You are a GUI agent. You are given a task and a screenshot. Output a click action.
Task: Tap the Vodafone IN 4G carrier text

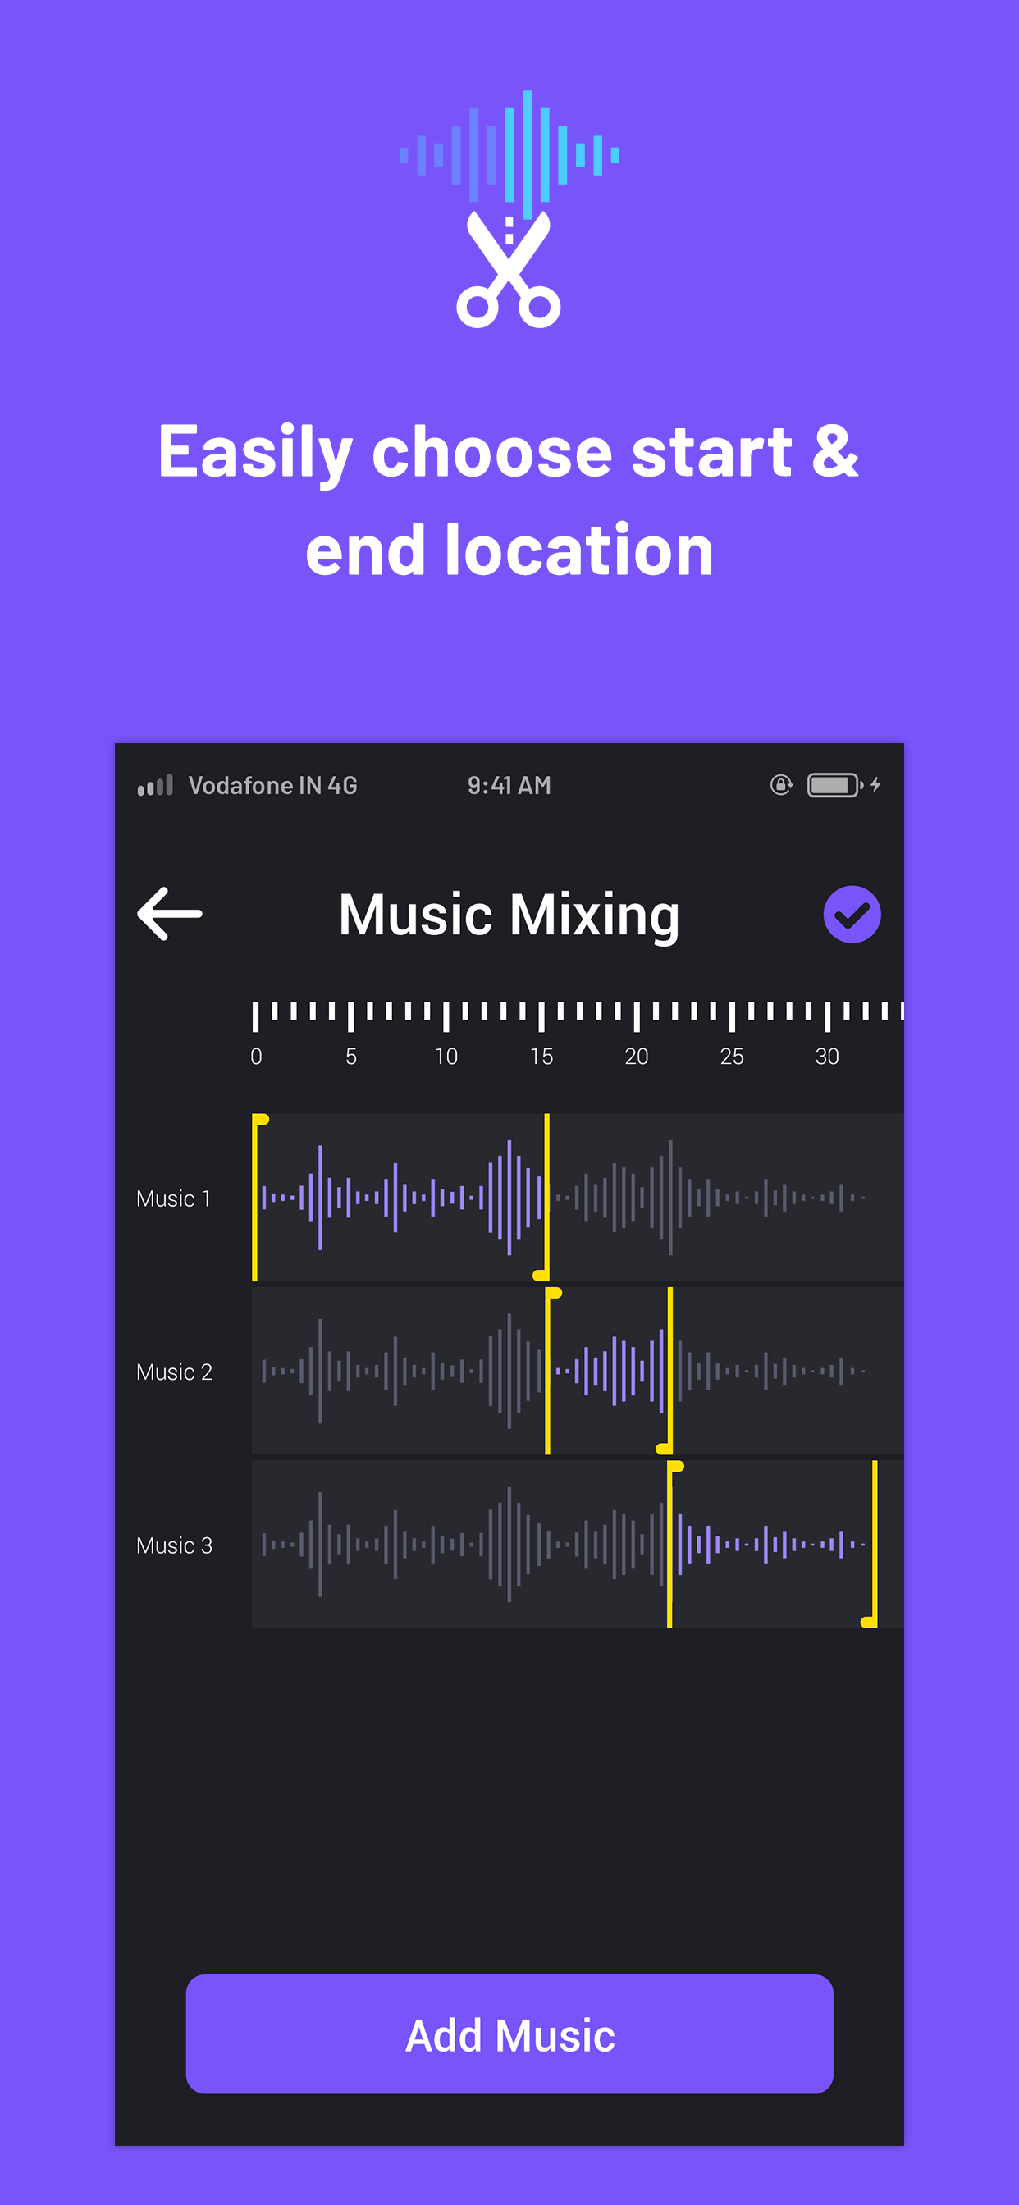272,785
